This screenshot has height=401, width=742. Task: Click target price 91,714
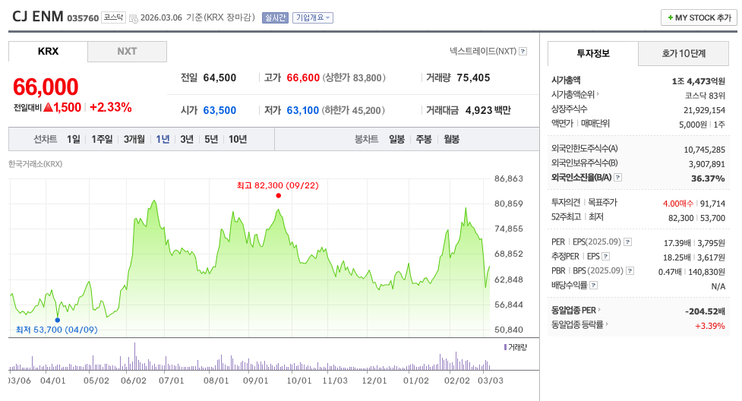712,204
